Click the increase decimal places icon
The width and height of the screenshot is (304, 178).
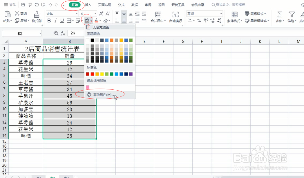point(213,20)
